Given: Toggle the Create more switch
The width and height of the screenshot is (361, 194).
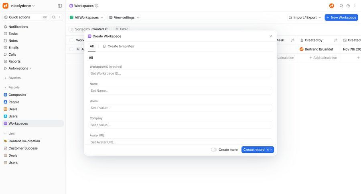Looking at the screenshot, I should 214,150.
